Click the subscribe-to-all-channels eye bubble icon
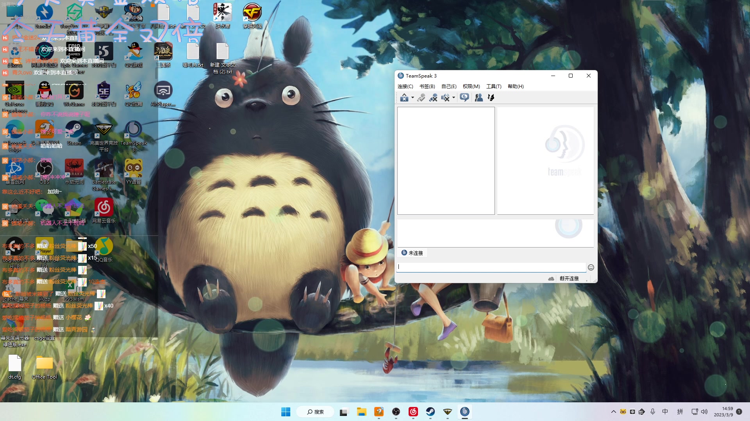750x421 pixels. tap(464, 97)
